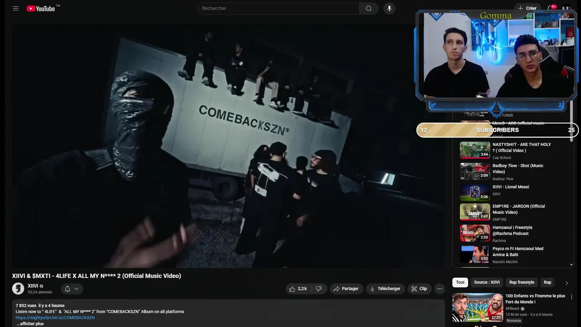The image size is (581, 327).
Task: Click the Cap School channel text
Action: [x=502, y=158]
